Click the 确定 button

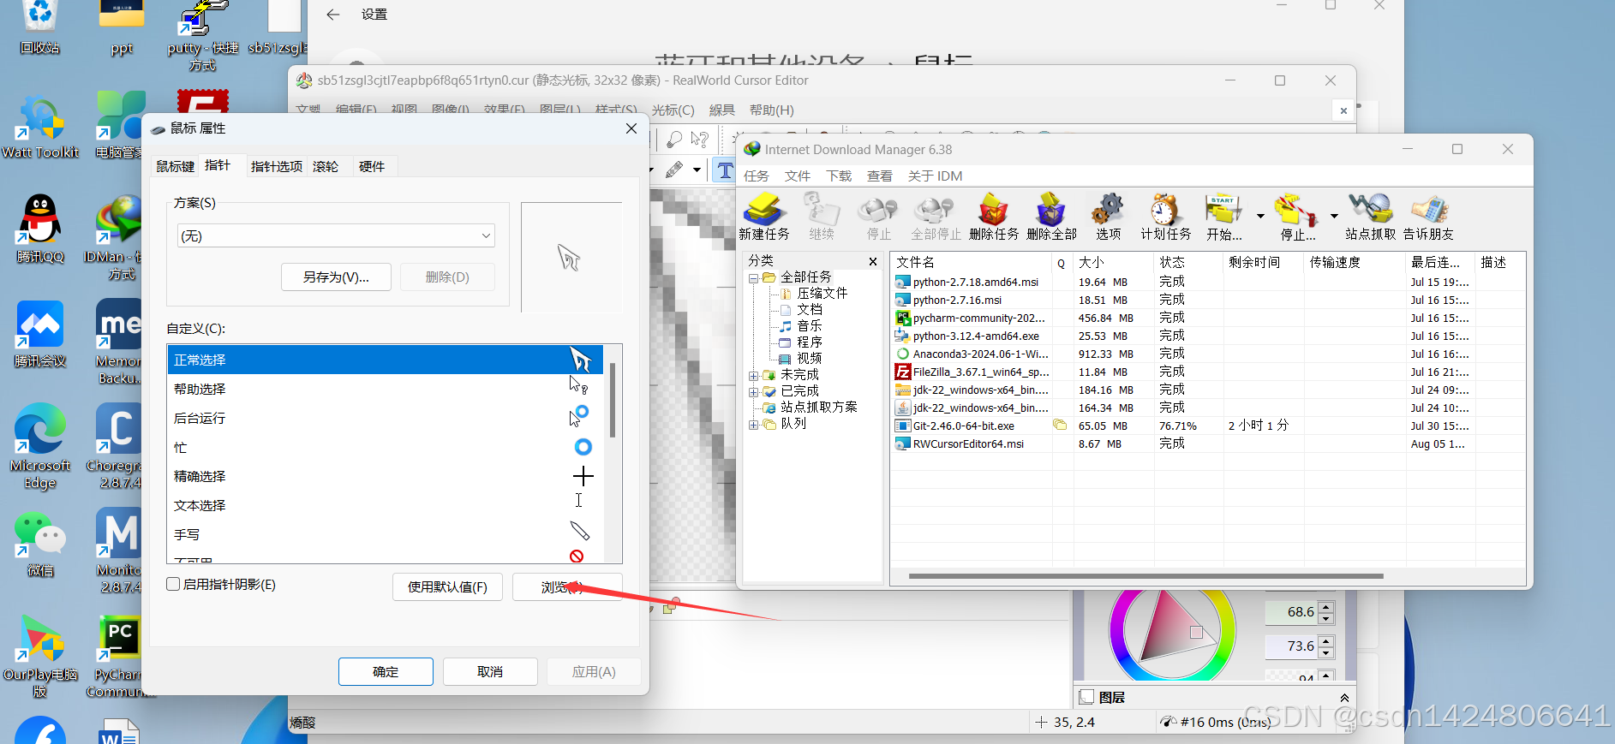[x=386, y=671]
